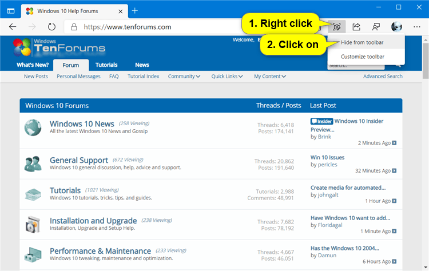Screen dimensions: 429x271
Task: Add a new tab with plus icon
Action: [134, 11]
